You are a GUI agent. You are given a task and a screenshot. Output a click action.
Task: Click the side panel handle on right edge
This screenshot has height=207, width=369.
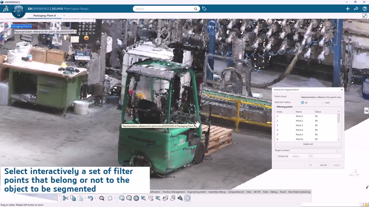[366, 110]
